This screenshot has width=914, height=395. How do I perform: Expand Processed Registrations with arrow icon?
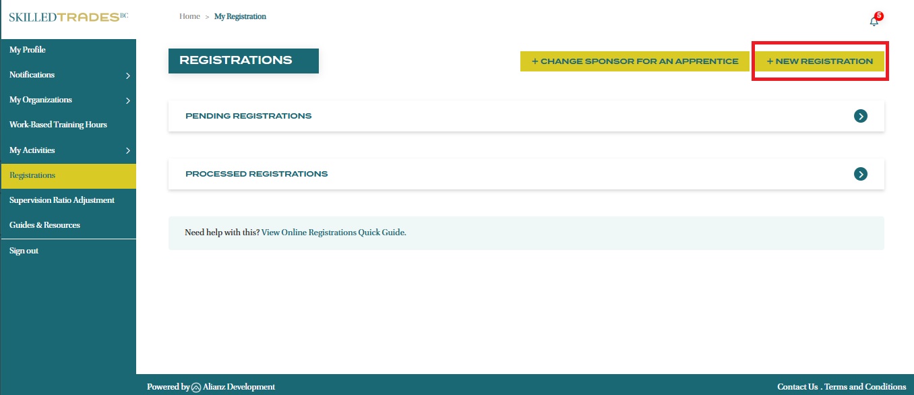860,174
